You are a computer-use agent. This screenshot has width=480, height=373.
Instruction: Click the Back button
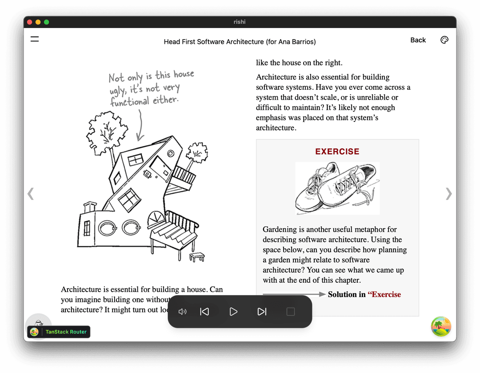418,40
